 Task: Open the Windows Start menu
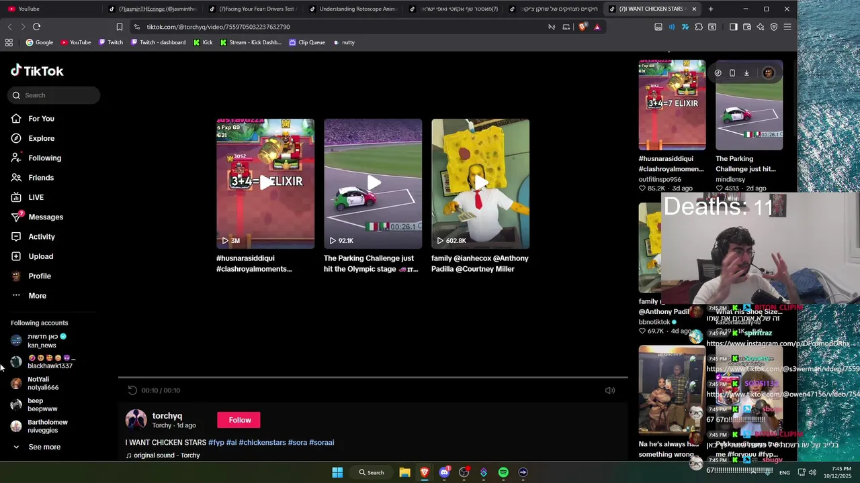click(x=337, y=472)
